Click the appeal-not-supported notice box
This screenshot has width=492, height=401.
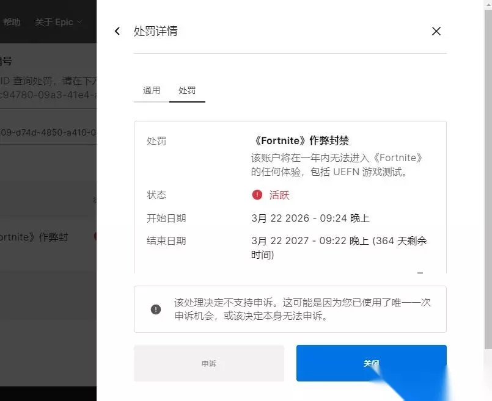pos(290,309)
